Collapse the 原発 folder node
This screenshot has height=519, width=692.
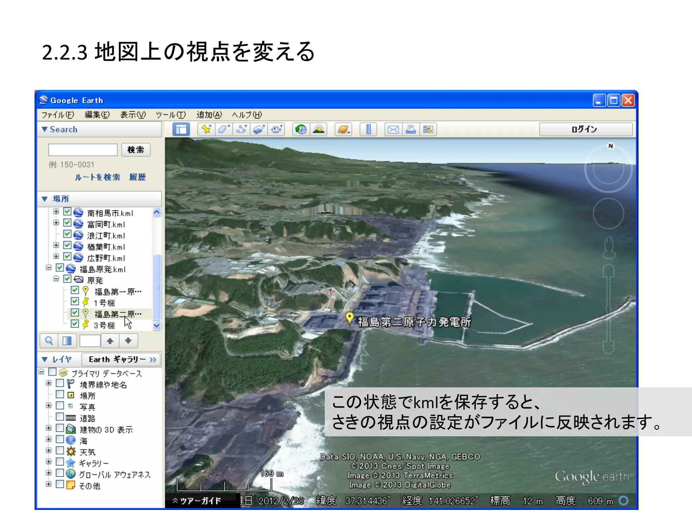click(x=56, y=279)
